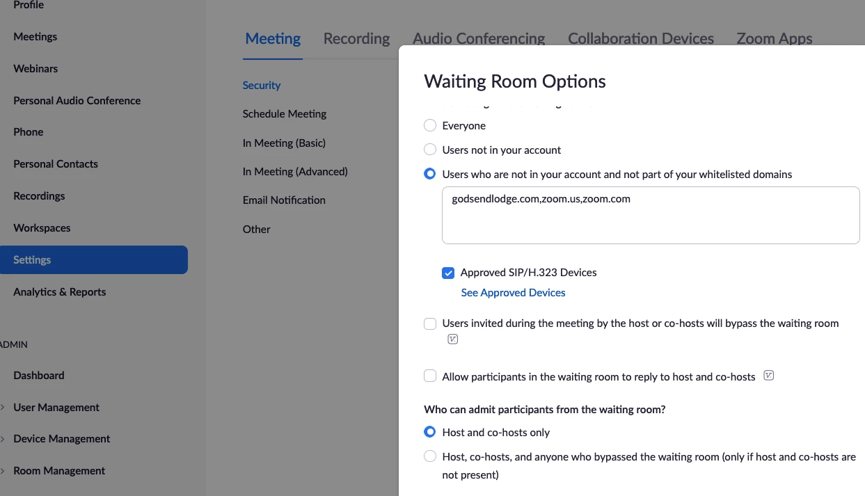Click the 'Waiting Room Options' title
Screen dimensions: 865x496
pyautogui.click(x=515, y=81)
